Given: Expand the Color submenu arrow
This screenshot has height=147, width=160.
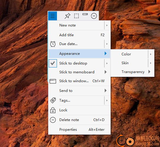Looking at the screenshot, I should coord(151,54).
